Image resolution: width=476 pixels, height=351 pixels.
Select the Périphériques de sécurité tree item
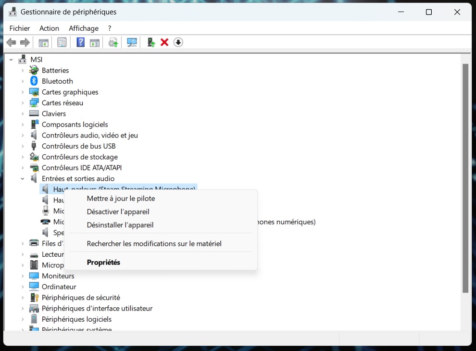click(x=81, y=298)
